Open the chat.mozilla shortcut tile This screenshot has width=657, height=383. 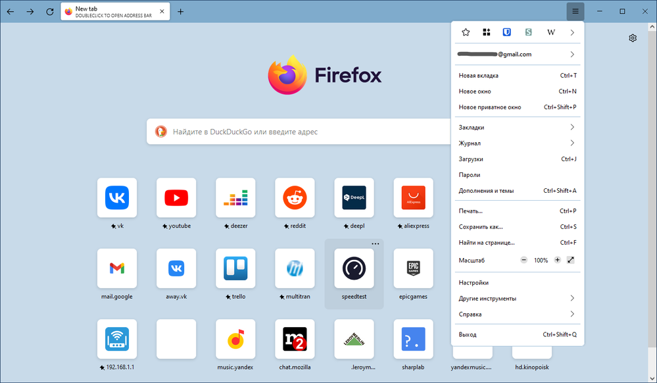tap(295, 339)
